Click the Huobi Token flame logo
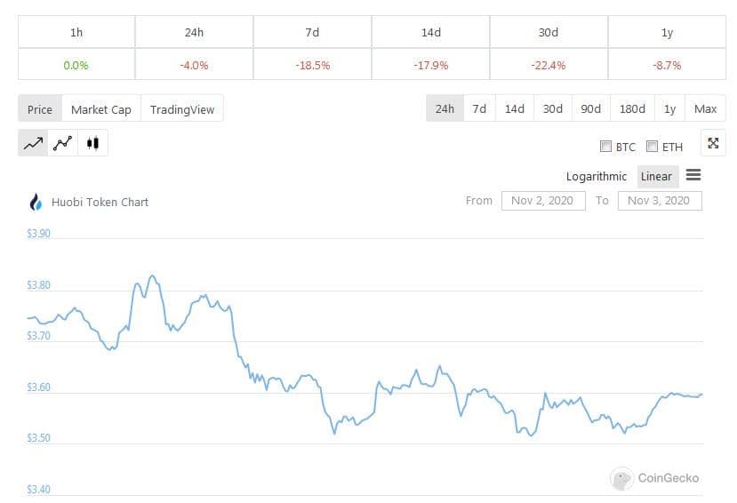 (x=36, y=203)
